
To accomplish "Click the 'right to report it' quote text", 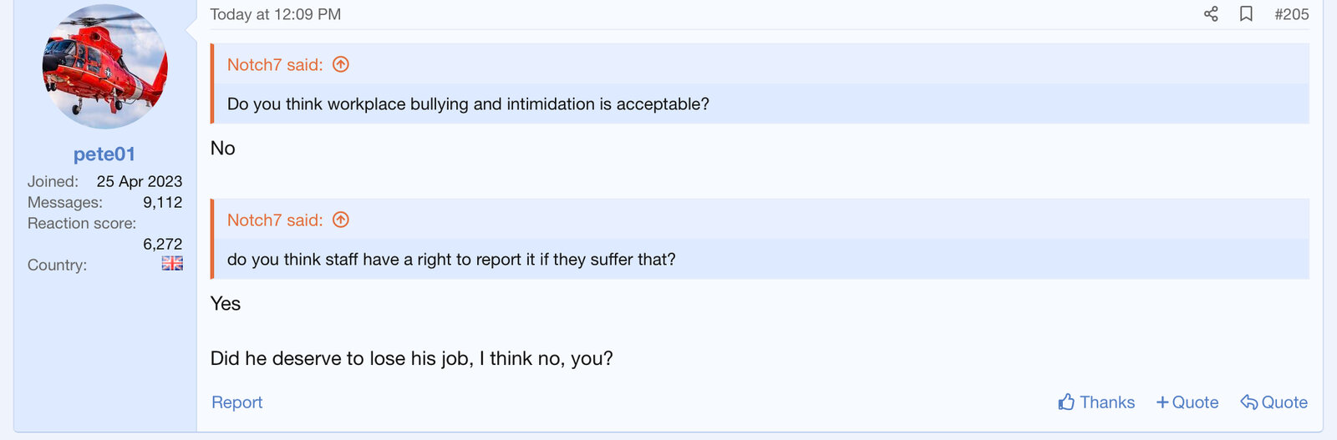I will pyautogui.click(x=451, y=260).
